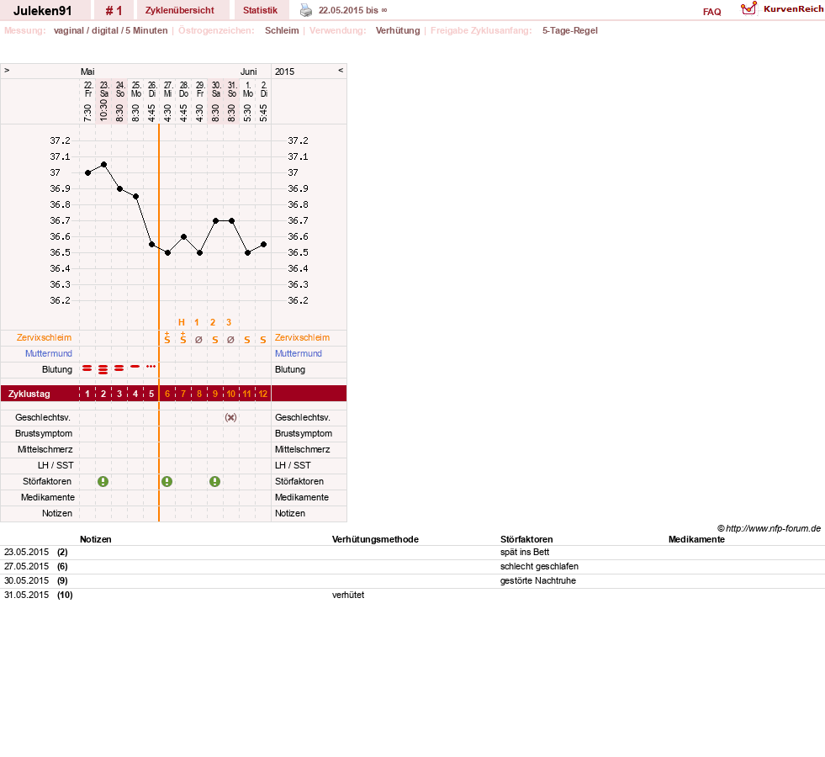Open the nfp-forum.de link
Viewport: 825px width, 757px height.
point(769,528)
